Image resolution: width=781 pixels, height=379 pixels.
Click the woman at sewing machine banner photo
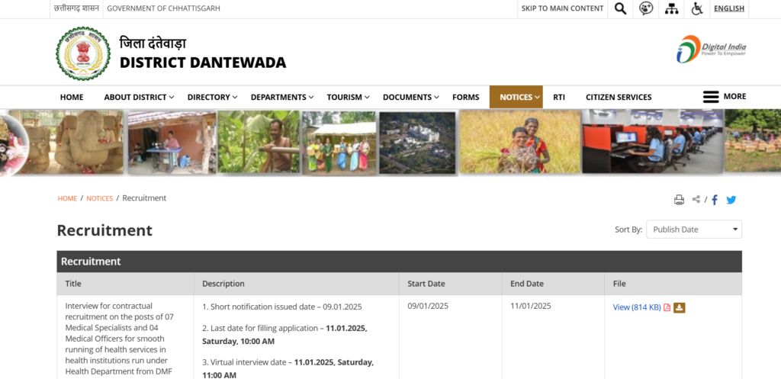(172, 142)
